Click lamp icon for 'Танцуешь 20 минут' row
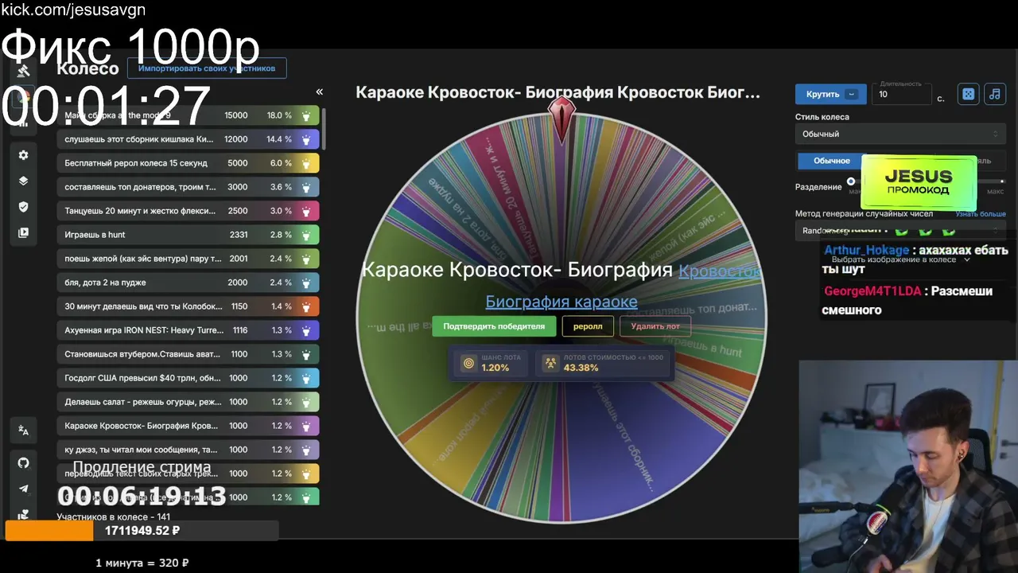The height and width of the screenshot is (573, 1018). point(306,211)
